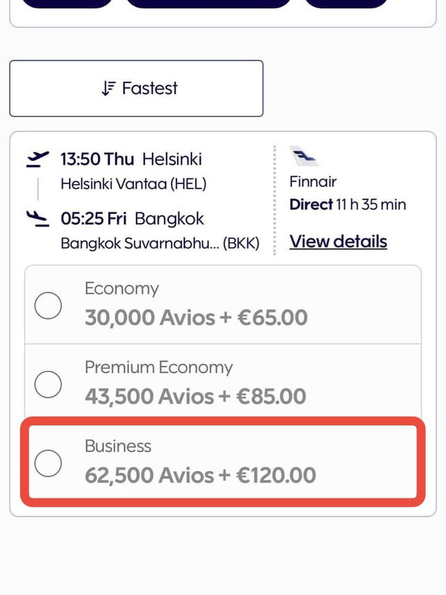Click the Finnair airline logo
446x595 pixels.
[x=305, y=156]
